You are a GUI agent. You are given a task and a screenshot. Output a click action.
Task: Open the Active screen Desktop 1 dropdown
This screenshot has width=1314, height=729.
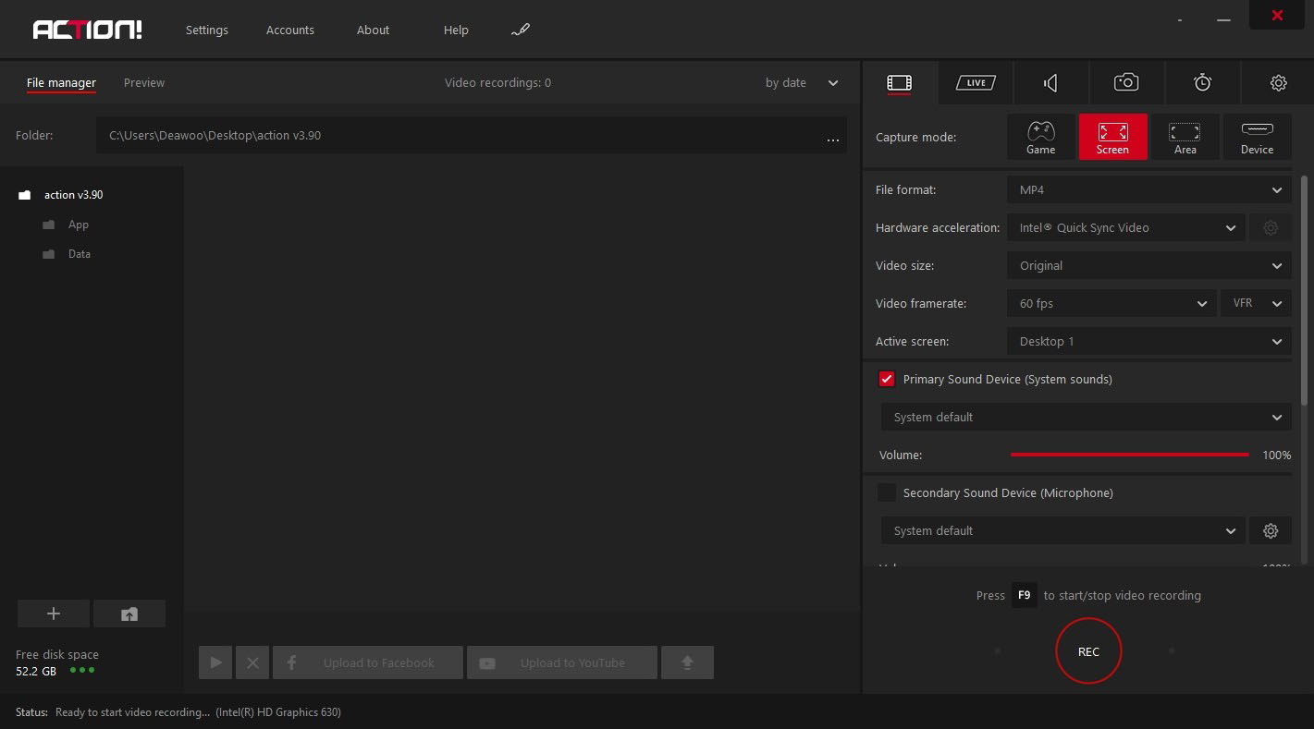tap(1148, 341)
